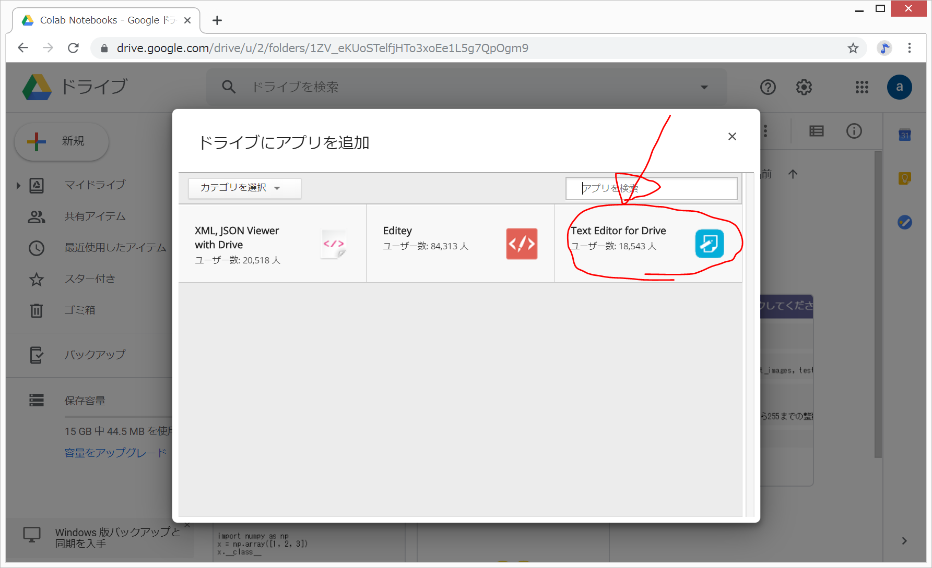Click the new (新規) button
This screenshot has width=932, height=568.
[62, 141]
